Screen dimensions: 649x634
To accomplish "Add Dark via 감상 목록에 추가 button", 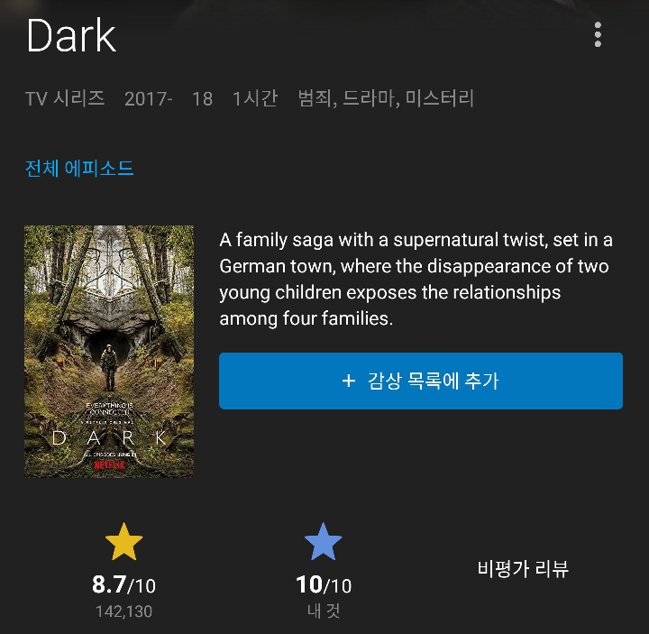I will coord(421,381).
